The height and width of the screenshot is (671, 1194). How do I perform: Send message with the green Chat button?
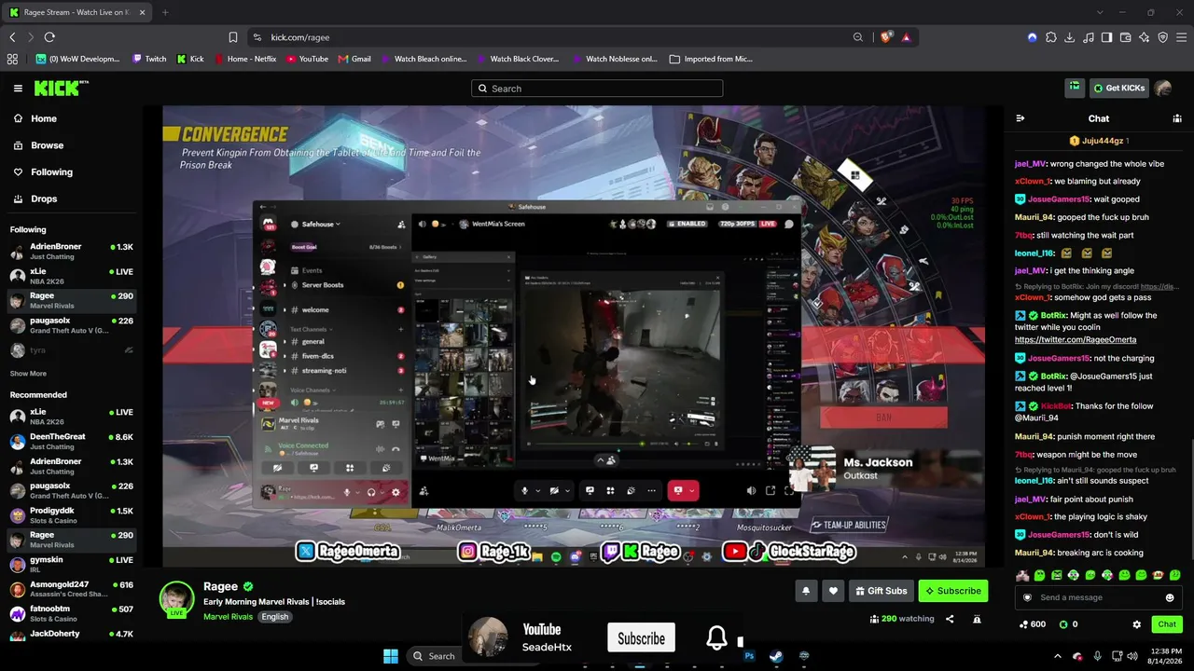point(1167,624)
